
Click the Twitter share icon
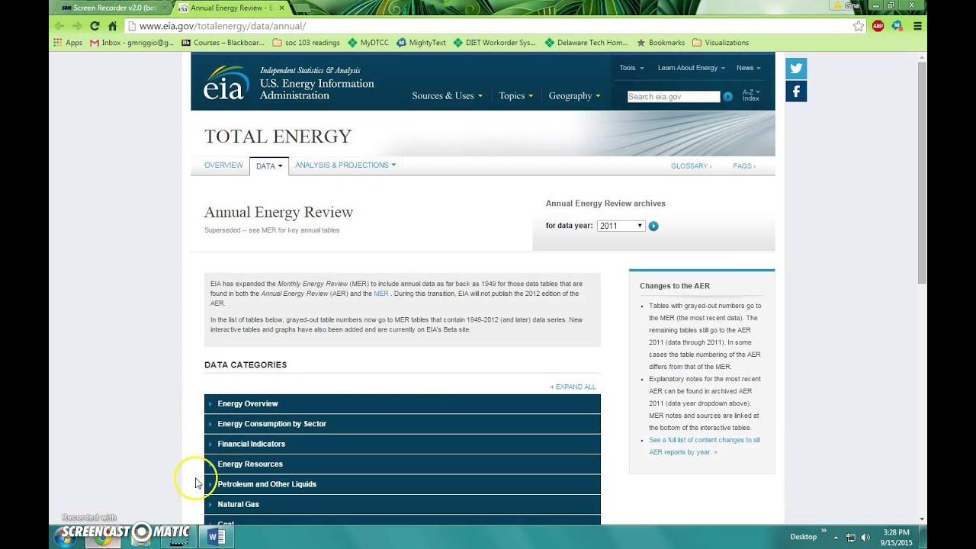click(x=796, y=68)
